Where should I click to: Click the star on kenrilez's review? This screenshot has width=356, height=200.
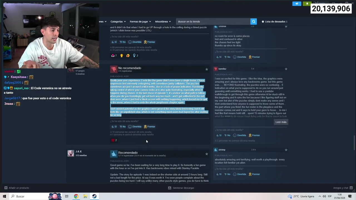286,69
